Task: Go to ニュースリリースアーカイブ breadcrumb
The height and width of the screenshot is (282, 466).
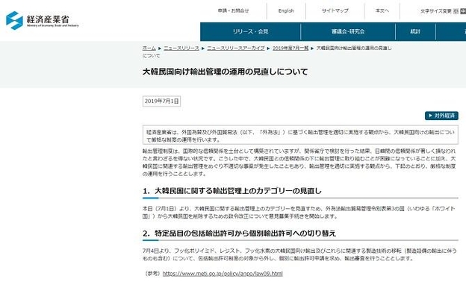Action: pyautogui.click(x=236, y=48)
